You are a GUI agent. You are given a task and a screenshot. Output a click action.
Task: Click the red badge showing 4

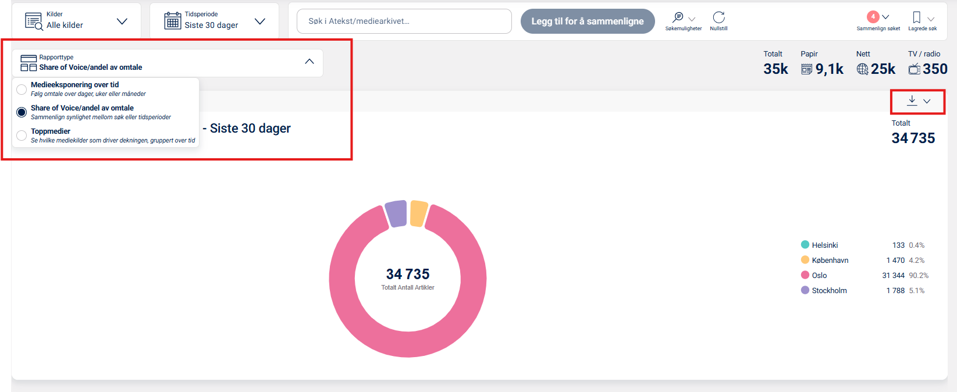click(x=873, y=17)
